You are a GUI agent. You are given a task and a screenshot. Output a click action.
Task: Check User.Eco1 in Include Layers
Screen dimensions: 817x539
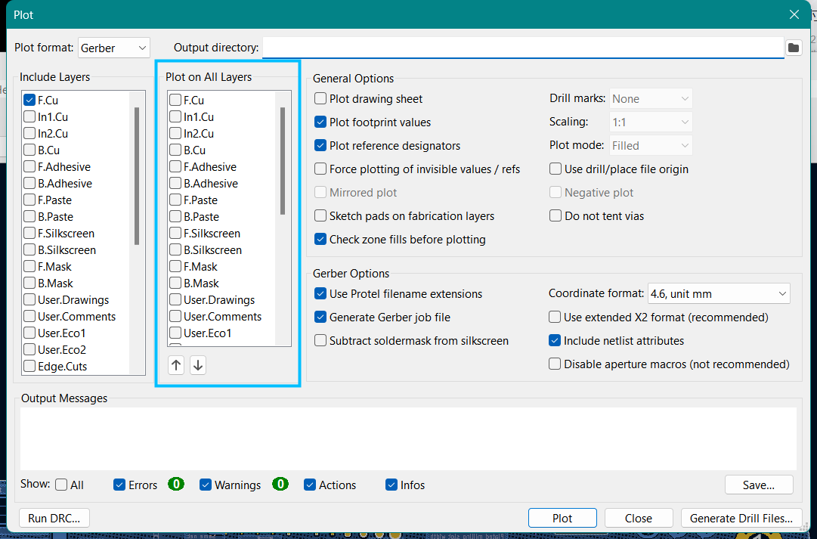tap(29, 333)
